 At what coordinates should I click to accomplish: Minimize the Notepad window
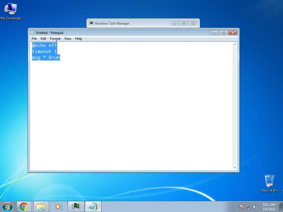214,33
